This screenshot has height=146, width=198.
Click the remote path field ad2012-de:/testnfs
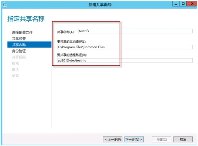125,60
